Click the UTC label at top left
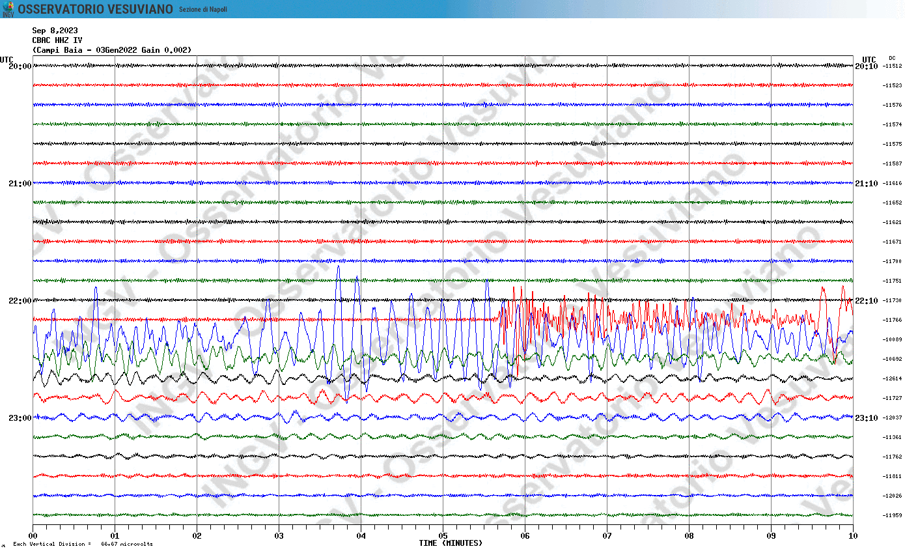 7,59
